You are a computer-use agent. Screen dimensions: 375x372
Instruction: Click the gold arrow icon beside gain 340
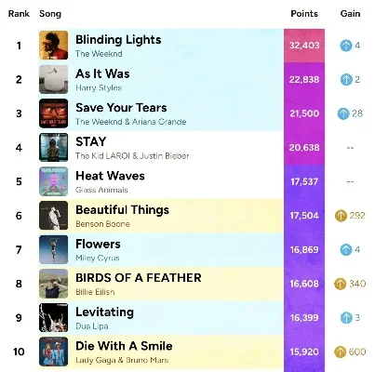pyautogui.click(x=341, y=284)
